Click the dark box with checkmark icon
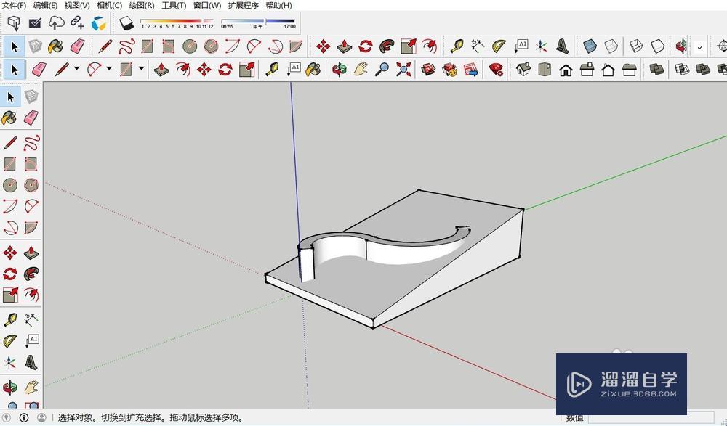727x426 pixels. click(35, 22)
